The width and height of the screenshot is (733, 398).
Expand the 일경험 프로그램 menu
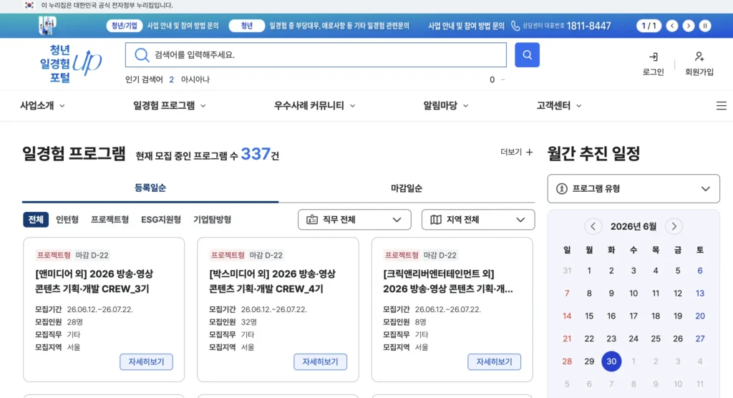(169, 106)
